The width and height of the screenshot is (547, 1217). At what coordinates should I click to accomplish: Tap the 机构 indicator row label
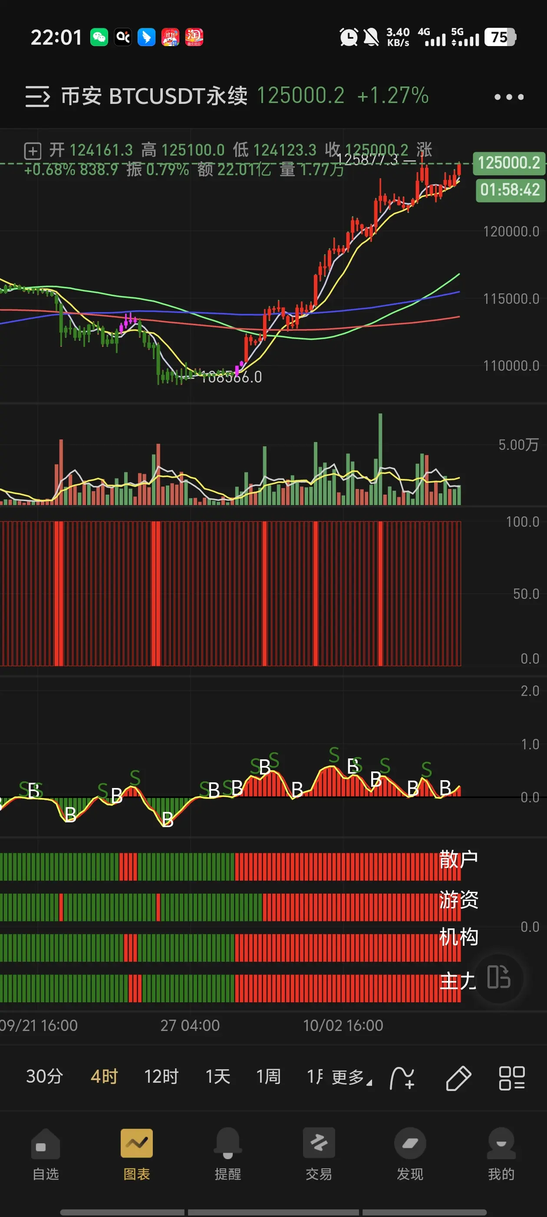pos(458,936)
